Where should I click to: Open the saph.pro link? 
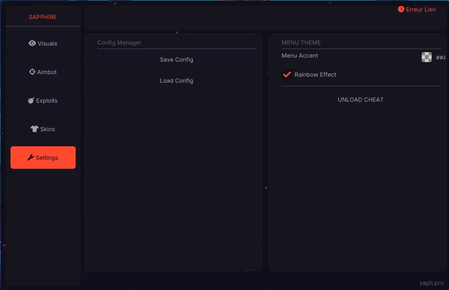432,283
